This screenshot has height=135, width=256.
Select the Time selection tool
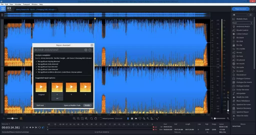point(128,119)
